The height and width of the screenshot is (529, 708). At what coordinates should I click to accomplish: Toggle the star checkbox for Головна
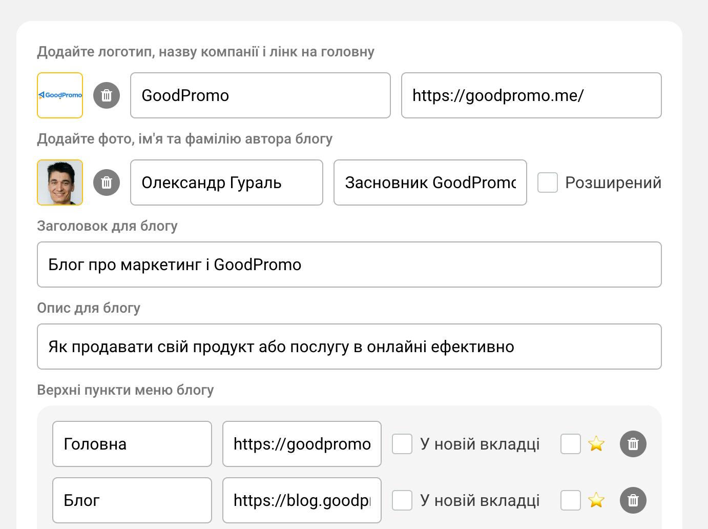pos(571,444)
